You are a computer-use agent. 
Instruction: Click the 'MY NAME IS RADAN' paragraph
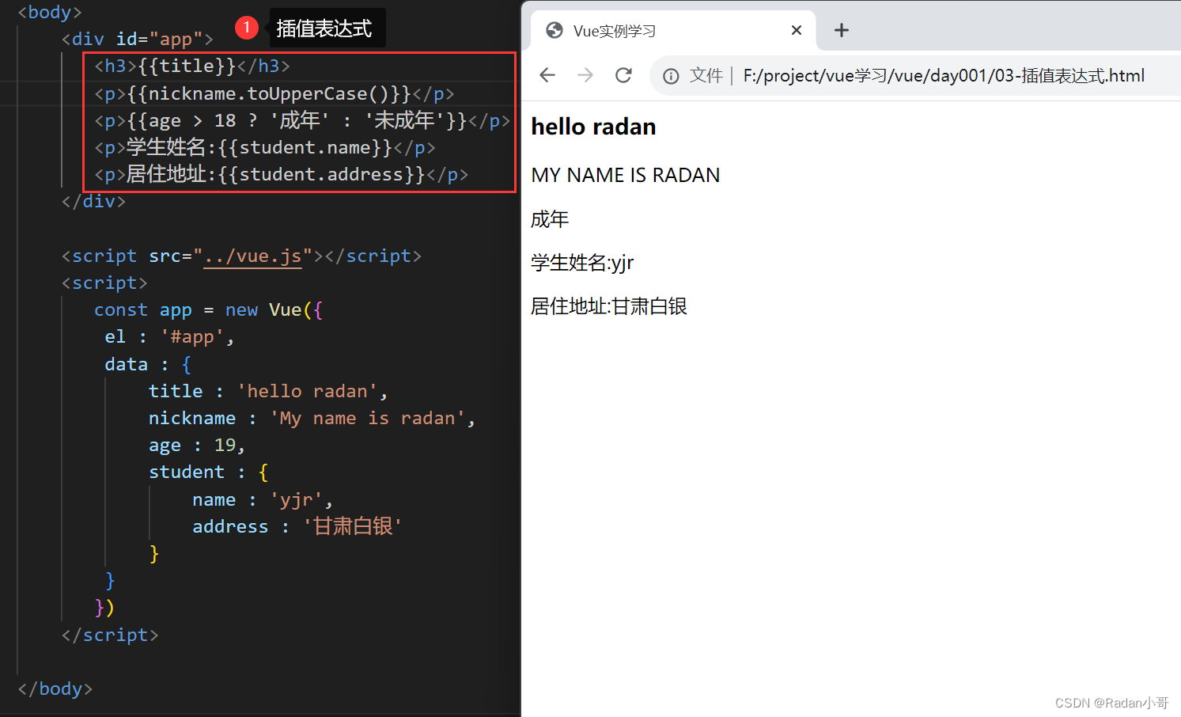tap(626, 175)
